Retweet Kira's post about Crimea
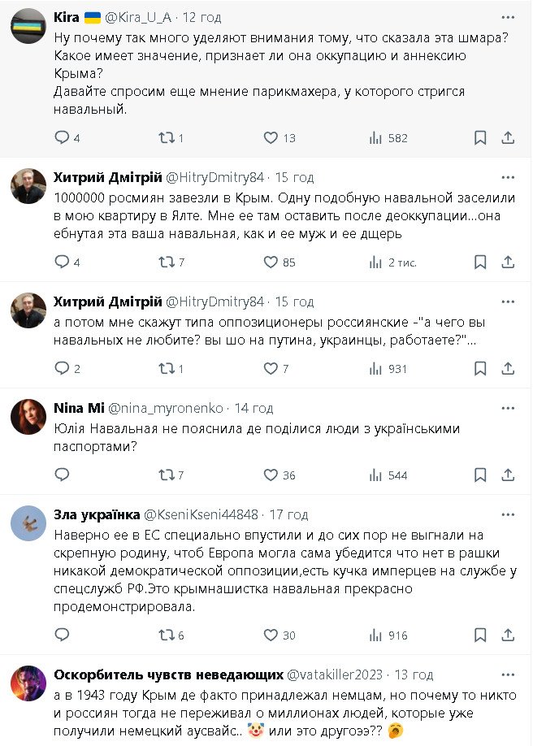 pyautogui.click(x=167, y=138)
